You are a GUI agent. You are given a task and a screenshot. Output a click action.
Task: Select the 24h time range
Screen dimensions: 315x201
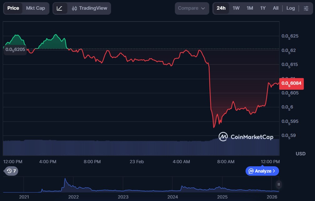(221, 8)
